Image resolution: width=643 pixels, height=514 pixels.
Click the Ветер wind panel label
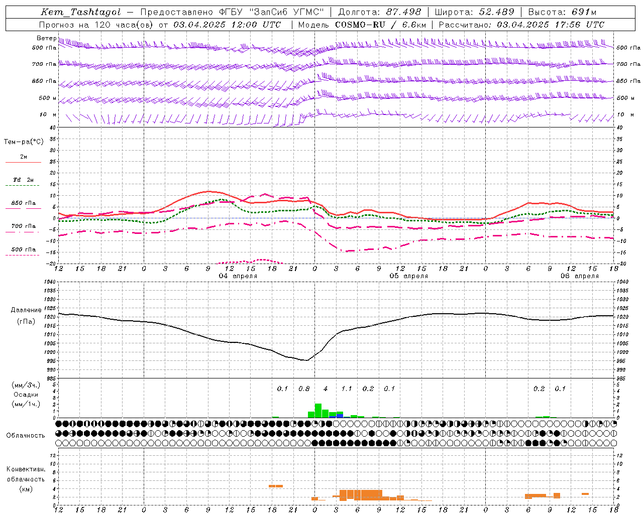(x=46, y=38)
